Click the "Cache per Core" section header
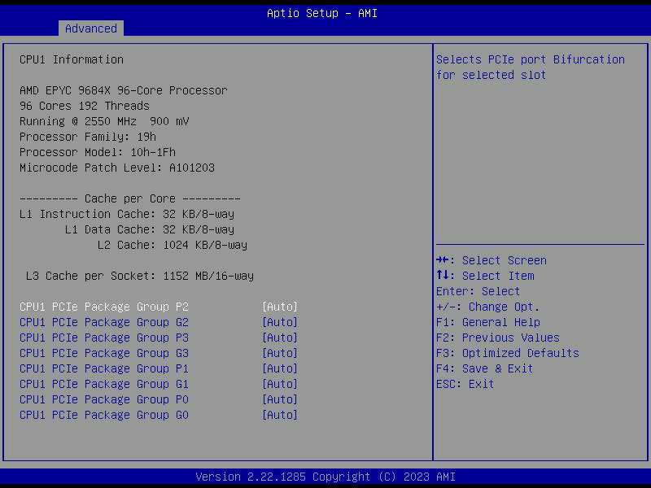This screenshot has height=488, width=651. click(130, 198)
